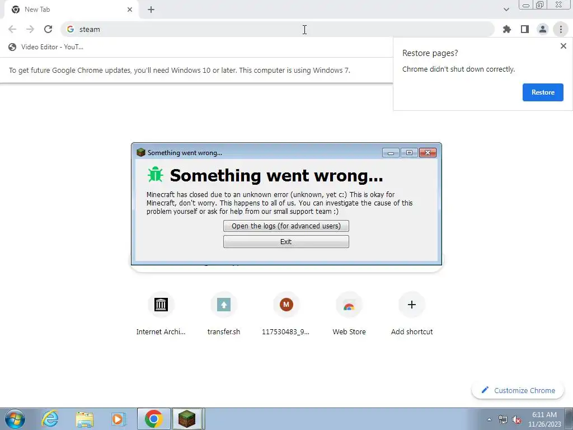Reload the page with the refresh icon

tap(48, 29)
